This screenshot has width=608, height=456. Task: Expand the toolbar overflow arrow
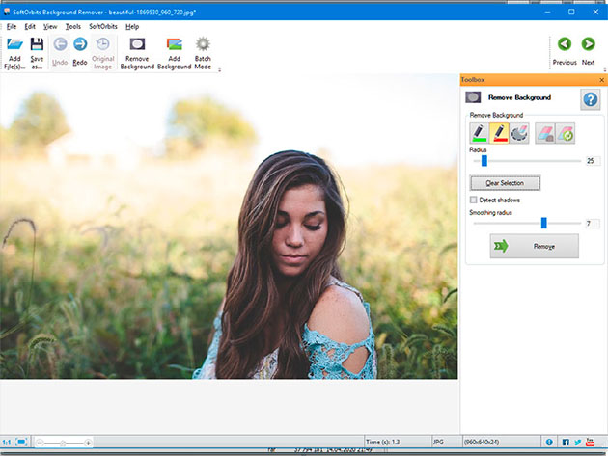220,69
